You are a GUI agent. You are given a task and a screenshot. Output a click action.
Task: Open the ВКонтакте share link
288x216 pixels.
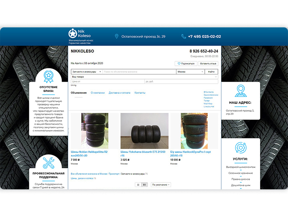[x=208, y=92]
